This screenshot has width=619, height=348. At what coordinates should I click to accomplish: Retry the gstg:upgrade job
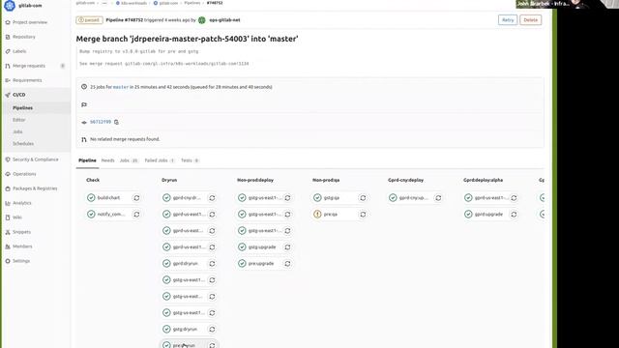[287, 247]
